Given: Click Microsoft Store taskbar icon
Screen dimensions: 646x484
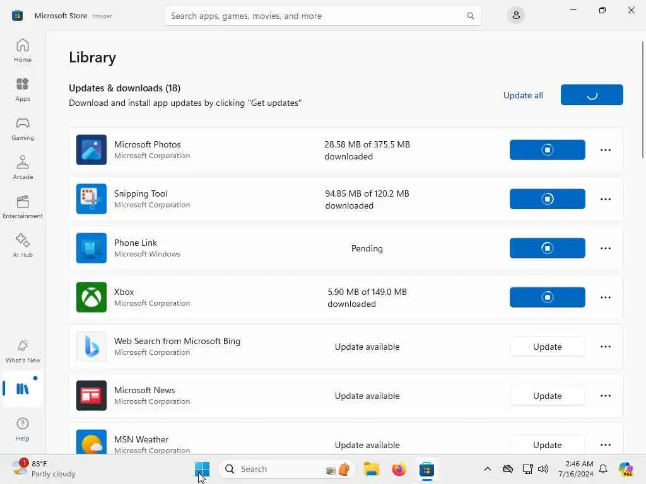Looking at the screenshot, I should [x=426, y=469].
